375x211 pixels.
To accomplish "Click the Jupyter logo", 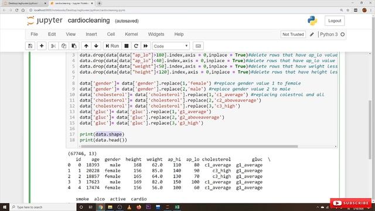I will [45, 21].
